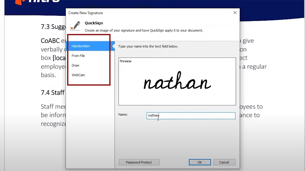Click the nathan signature preview
The height and width of the screenshot is (171, 305).
[x=177, y=81]
